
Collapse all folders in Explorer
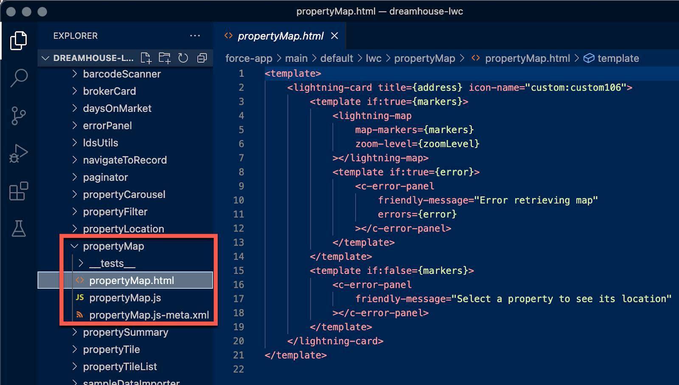[x=202, y=58]
